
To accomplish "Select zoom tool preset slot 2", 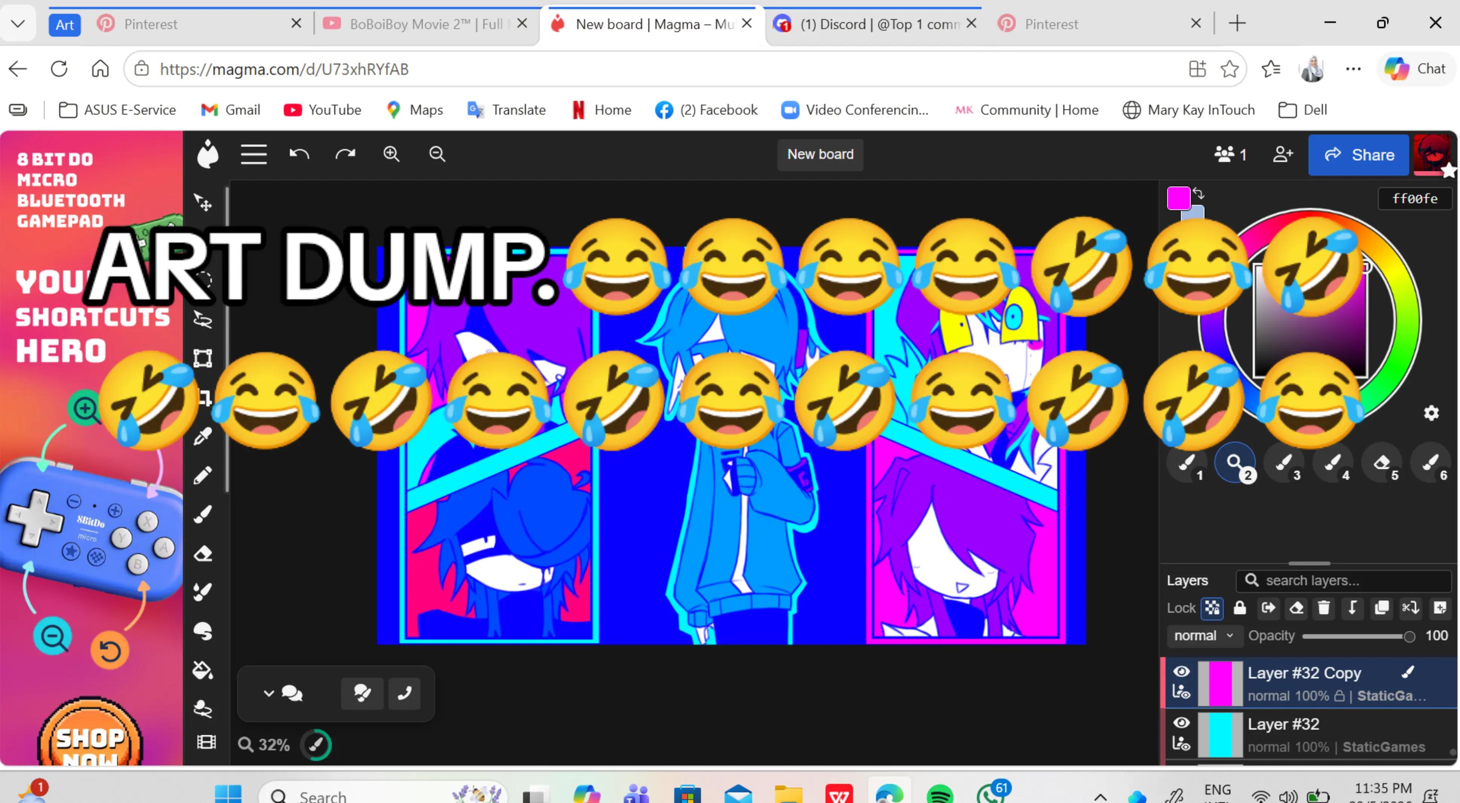I will coord(1235,463).
